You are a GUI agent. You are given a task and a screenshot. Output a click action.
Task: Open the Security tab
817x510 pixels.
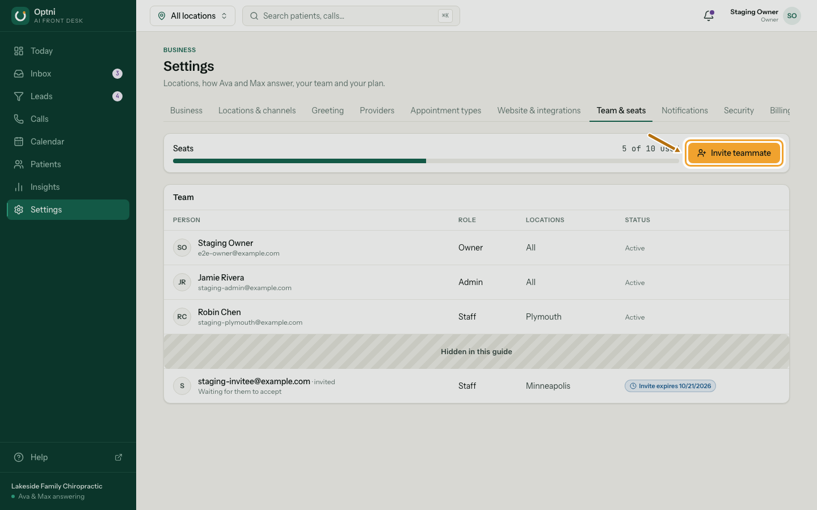[x=739, y=110]
